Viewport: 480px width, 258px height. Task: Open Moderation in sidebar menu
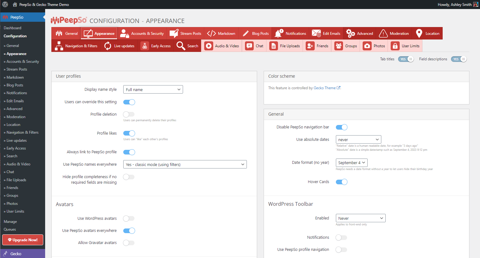tap(16, 117)
